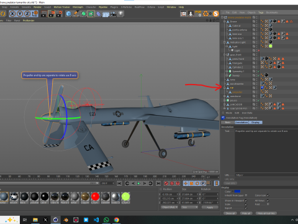Open Render Settings clapperboard icon
Viewport: 298px width, 224px height.
tap(59, 14)
